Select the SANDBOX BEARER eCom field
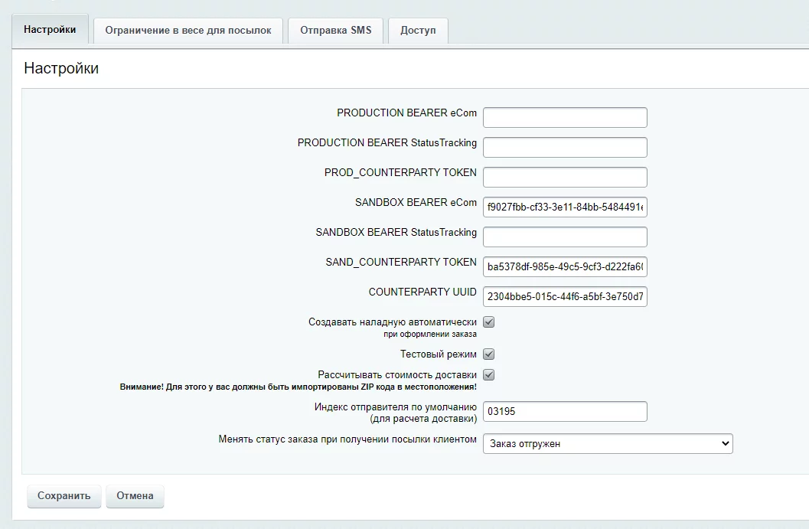This screenshot has width=809, height=529. click(x=565, y=207)
